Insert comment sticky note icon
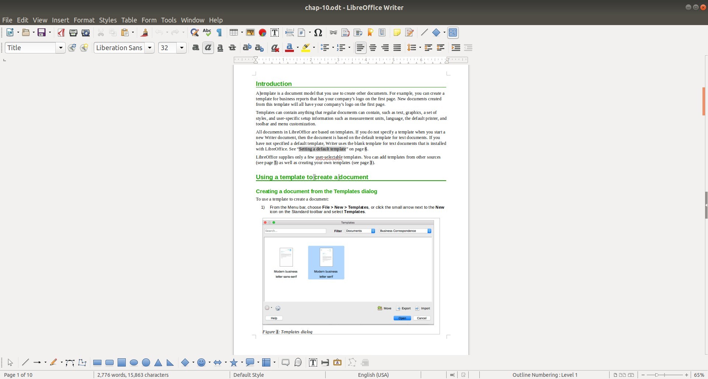The width and height of the screenshot is (708, 379). point(397,32)
